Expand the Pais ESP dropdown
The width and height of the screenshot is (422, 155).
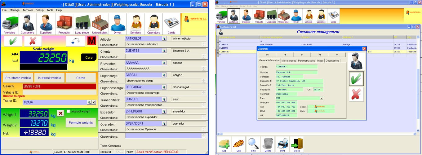tap(321, 98)
